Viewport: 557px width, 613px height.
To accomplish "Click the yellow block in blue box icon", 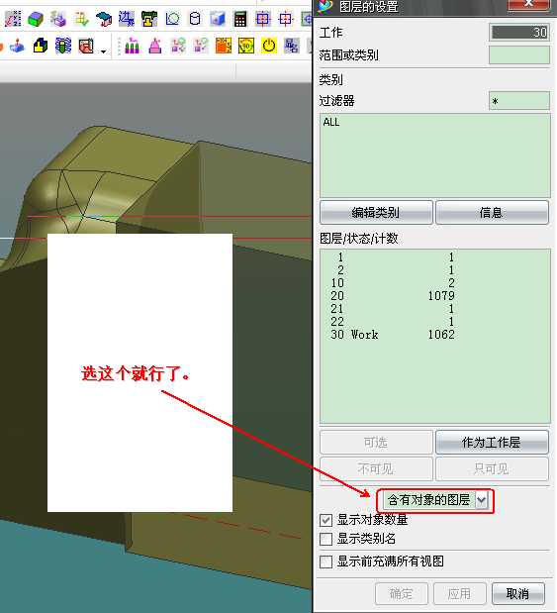I will point(41,47).
